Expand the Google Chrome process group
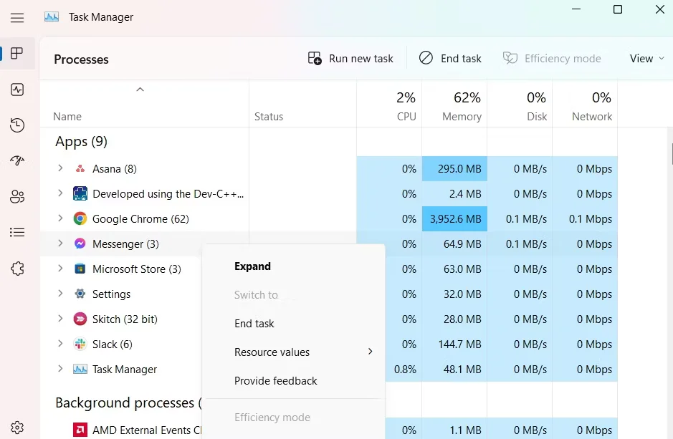Screen dimensions: 673x439 coord(60,218)
